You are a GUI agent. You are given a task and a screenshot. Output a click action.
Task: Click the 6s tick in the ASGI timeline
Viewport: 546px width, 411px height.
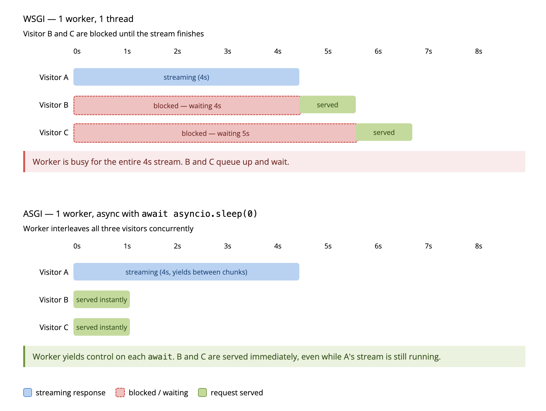378,246
